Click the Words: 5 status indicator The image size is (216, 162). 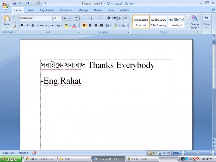coord(23,153)
